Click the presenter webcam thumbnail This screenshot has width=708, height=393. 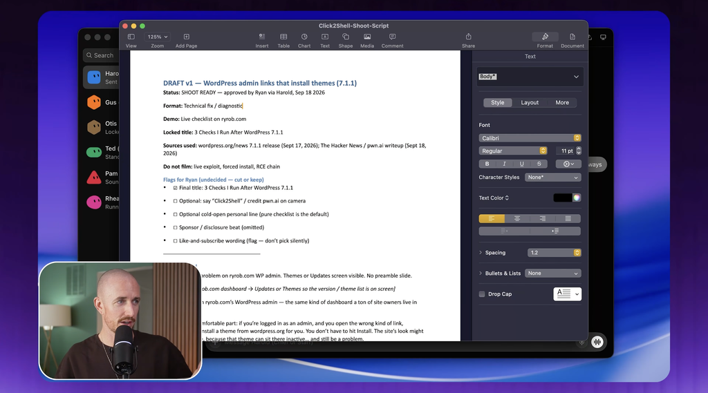120,320
